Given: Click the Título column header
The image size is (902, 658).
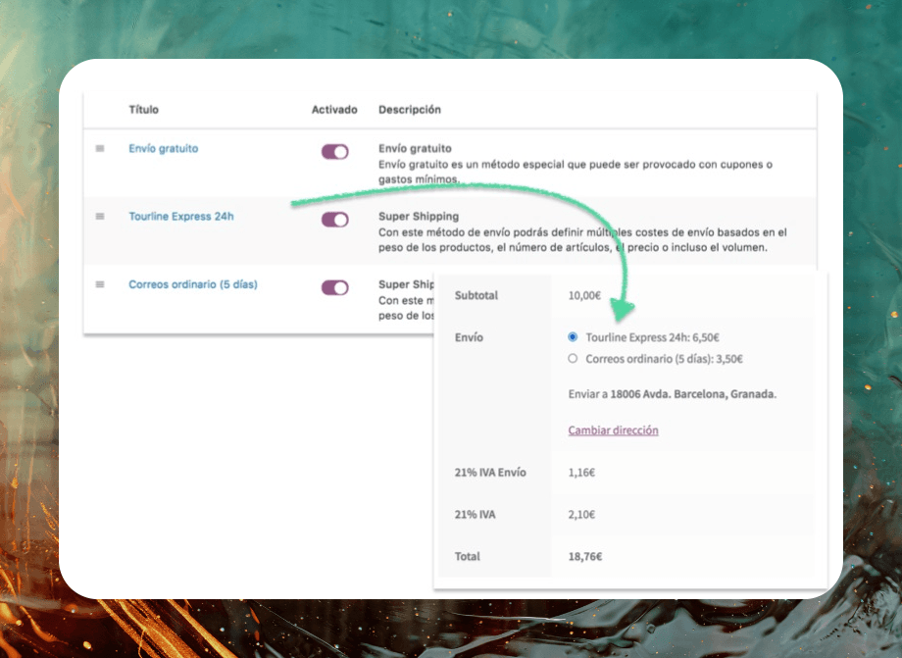Looking at the screenshot, I should [143, 110].
